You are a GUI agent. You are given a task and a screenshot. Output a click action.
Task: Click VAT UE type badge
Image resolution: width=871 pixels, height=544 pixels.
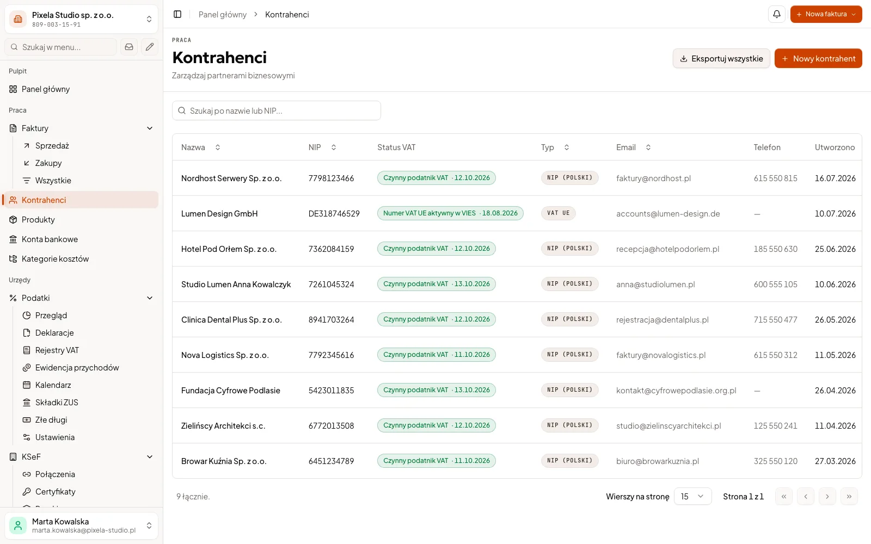click(x=558, y=213)
